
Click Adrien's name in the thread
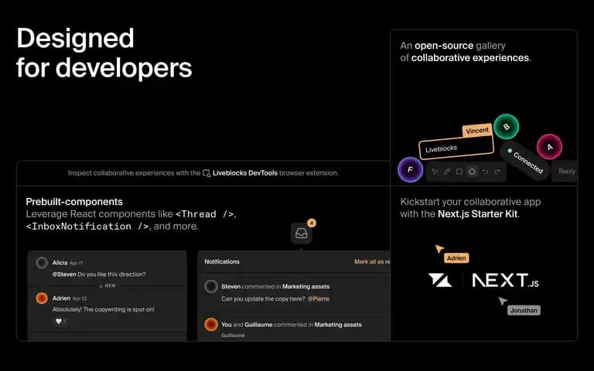tap(61, 298)
